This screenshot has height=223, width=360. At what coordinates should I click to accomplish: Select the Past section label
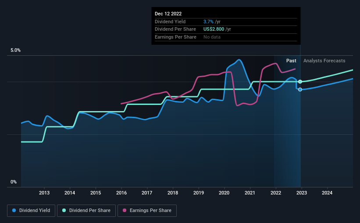(x=291, y=61)
